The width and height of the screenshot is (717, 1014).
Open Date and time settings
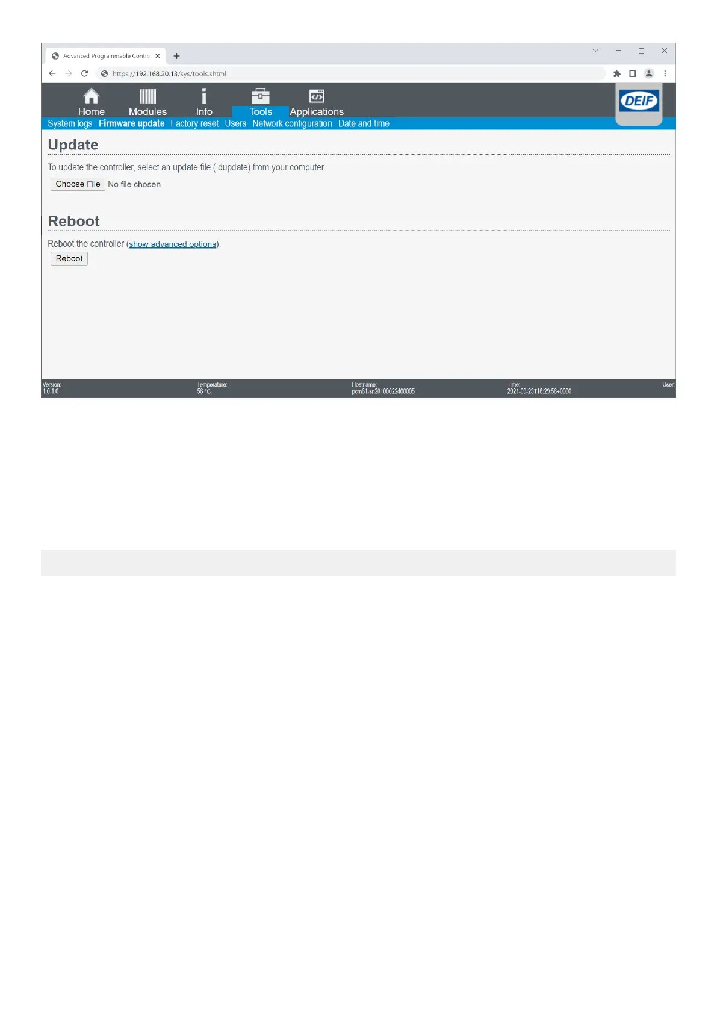point(364,123)
